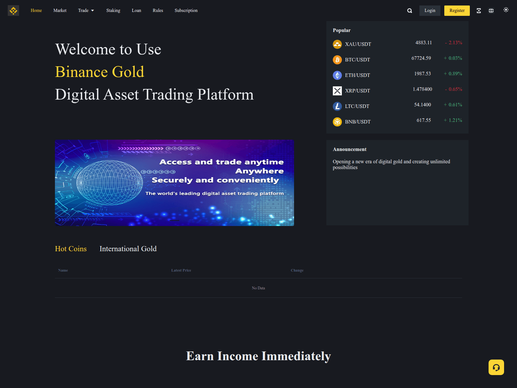Open the BNB/USDT pair name
Viewport: 517px width, 388px height.
pyautogui.click(x=358, y=122)
